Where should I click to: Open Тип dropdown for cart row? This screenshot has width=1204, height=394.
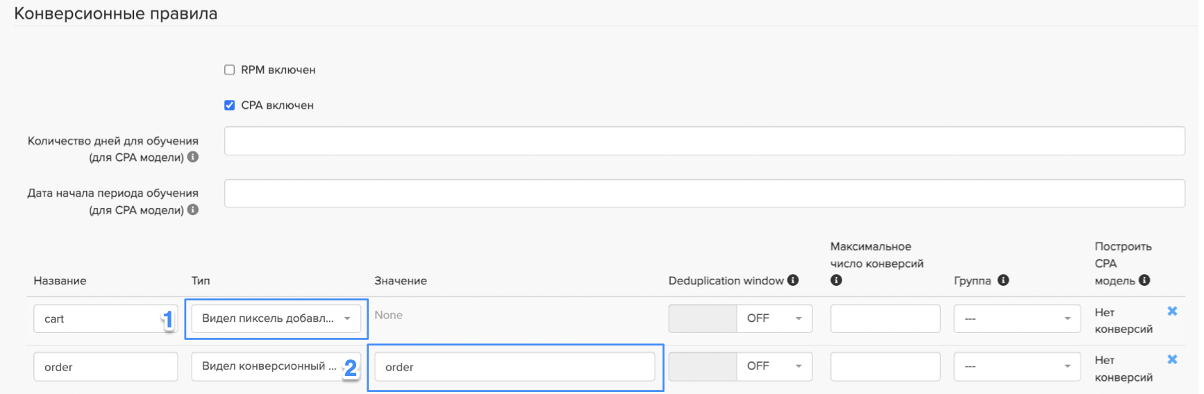(x=276, y=318)
